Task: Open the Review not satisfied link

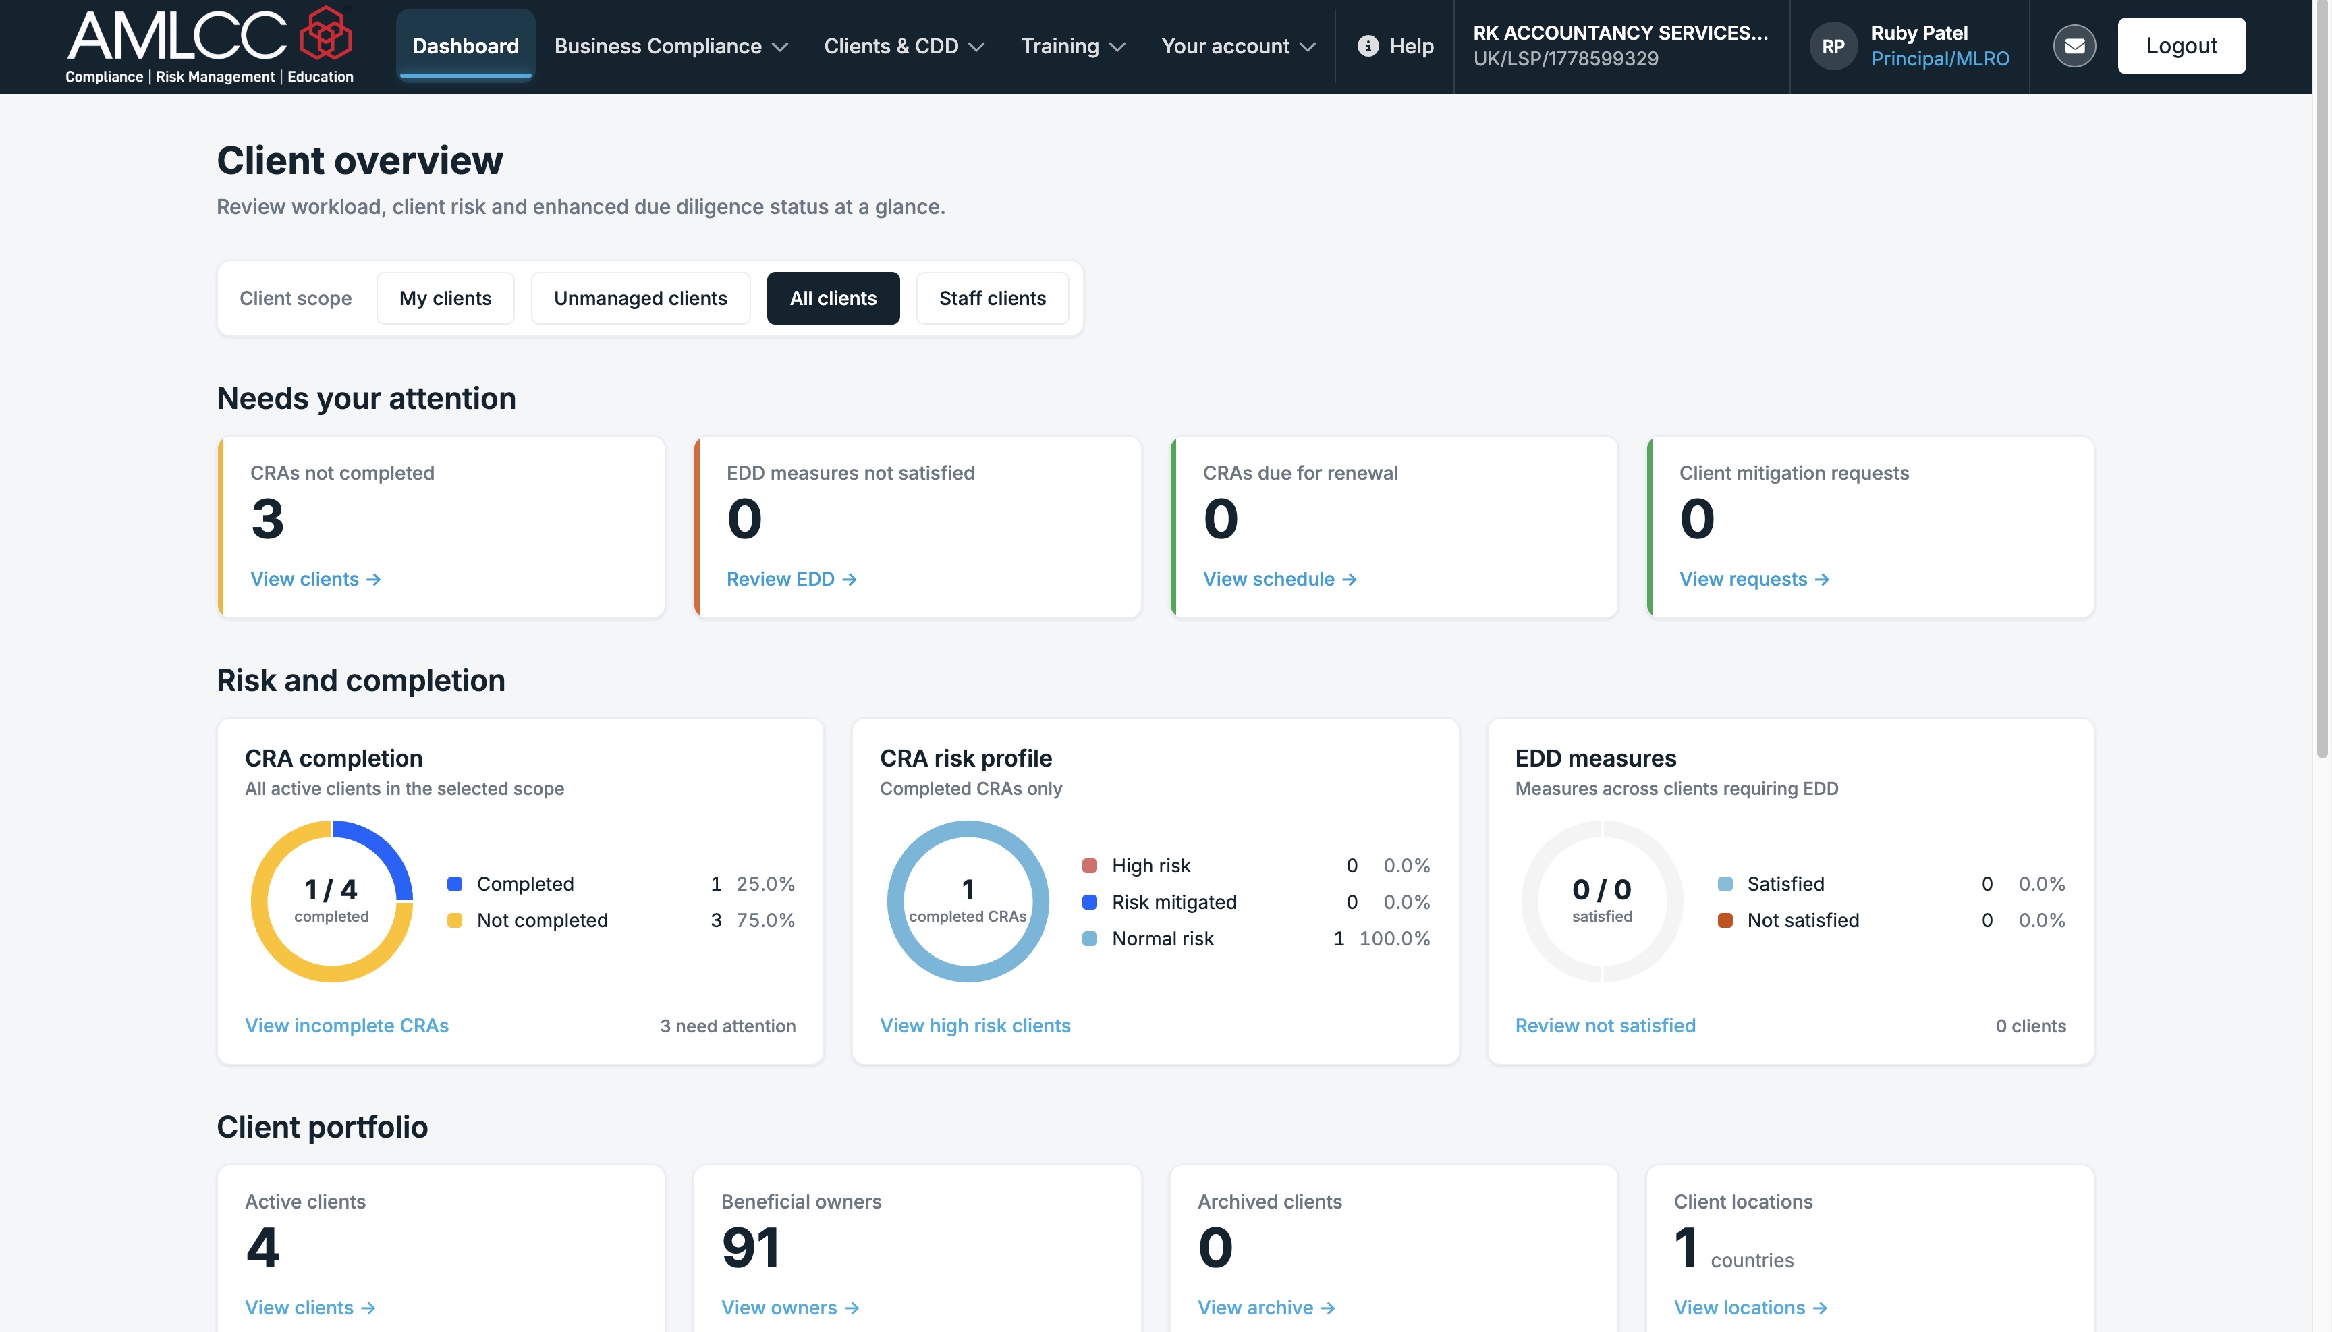Action: (x=1605, y=1026)
